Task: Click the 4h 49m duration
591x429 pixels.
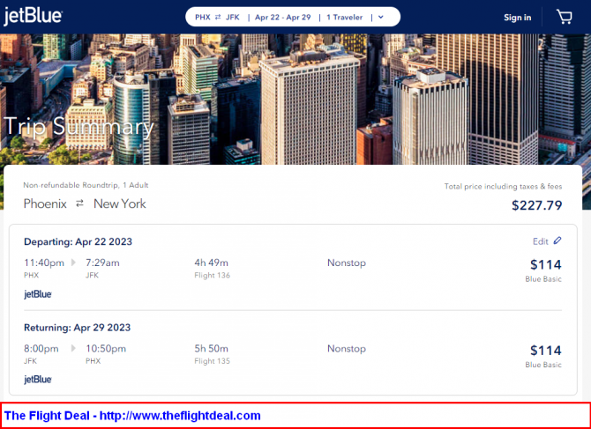Action: tap(211, 263)
